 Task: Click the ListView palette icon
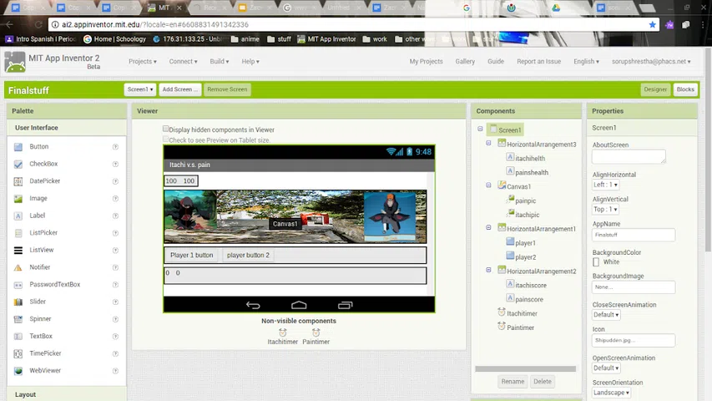(x=18, y=250)
